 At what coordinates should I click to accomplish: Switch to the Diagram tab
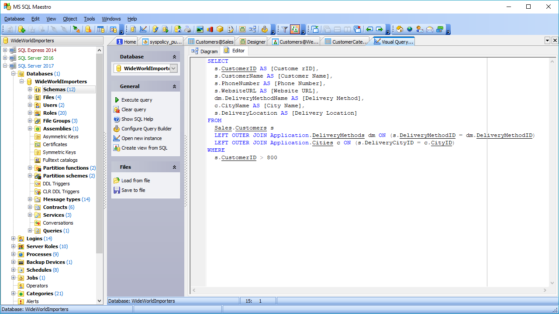click(x=204, y=51)
